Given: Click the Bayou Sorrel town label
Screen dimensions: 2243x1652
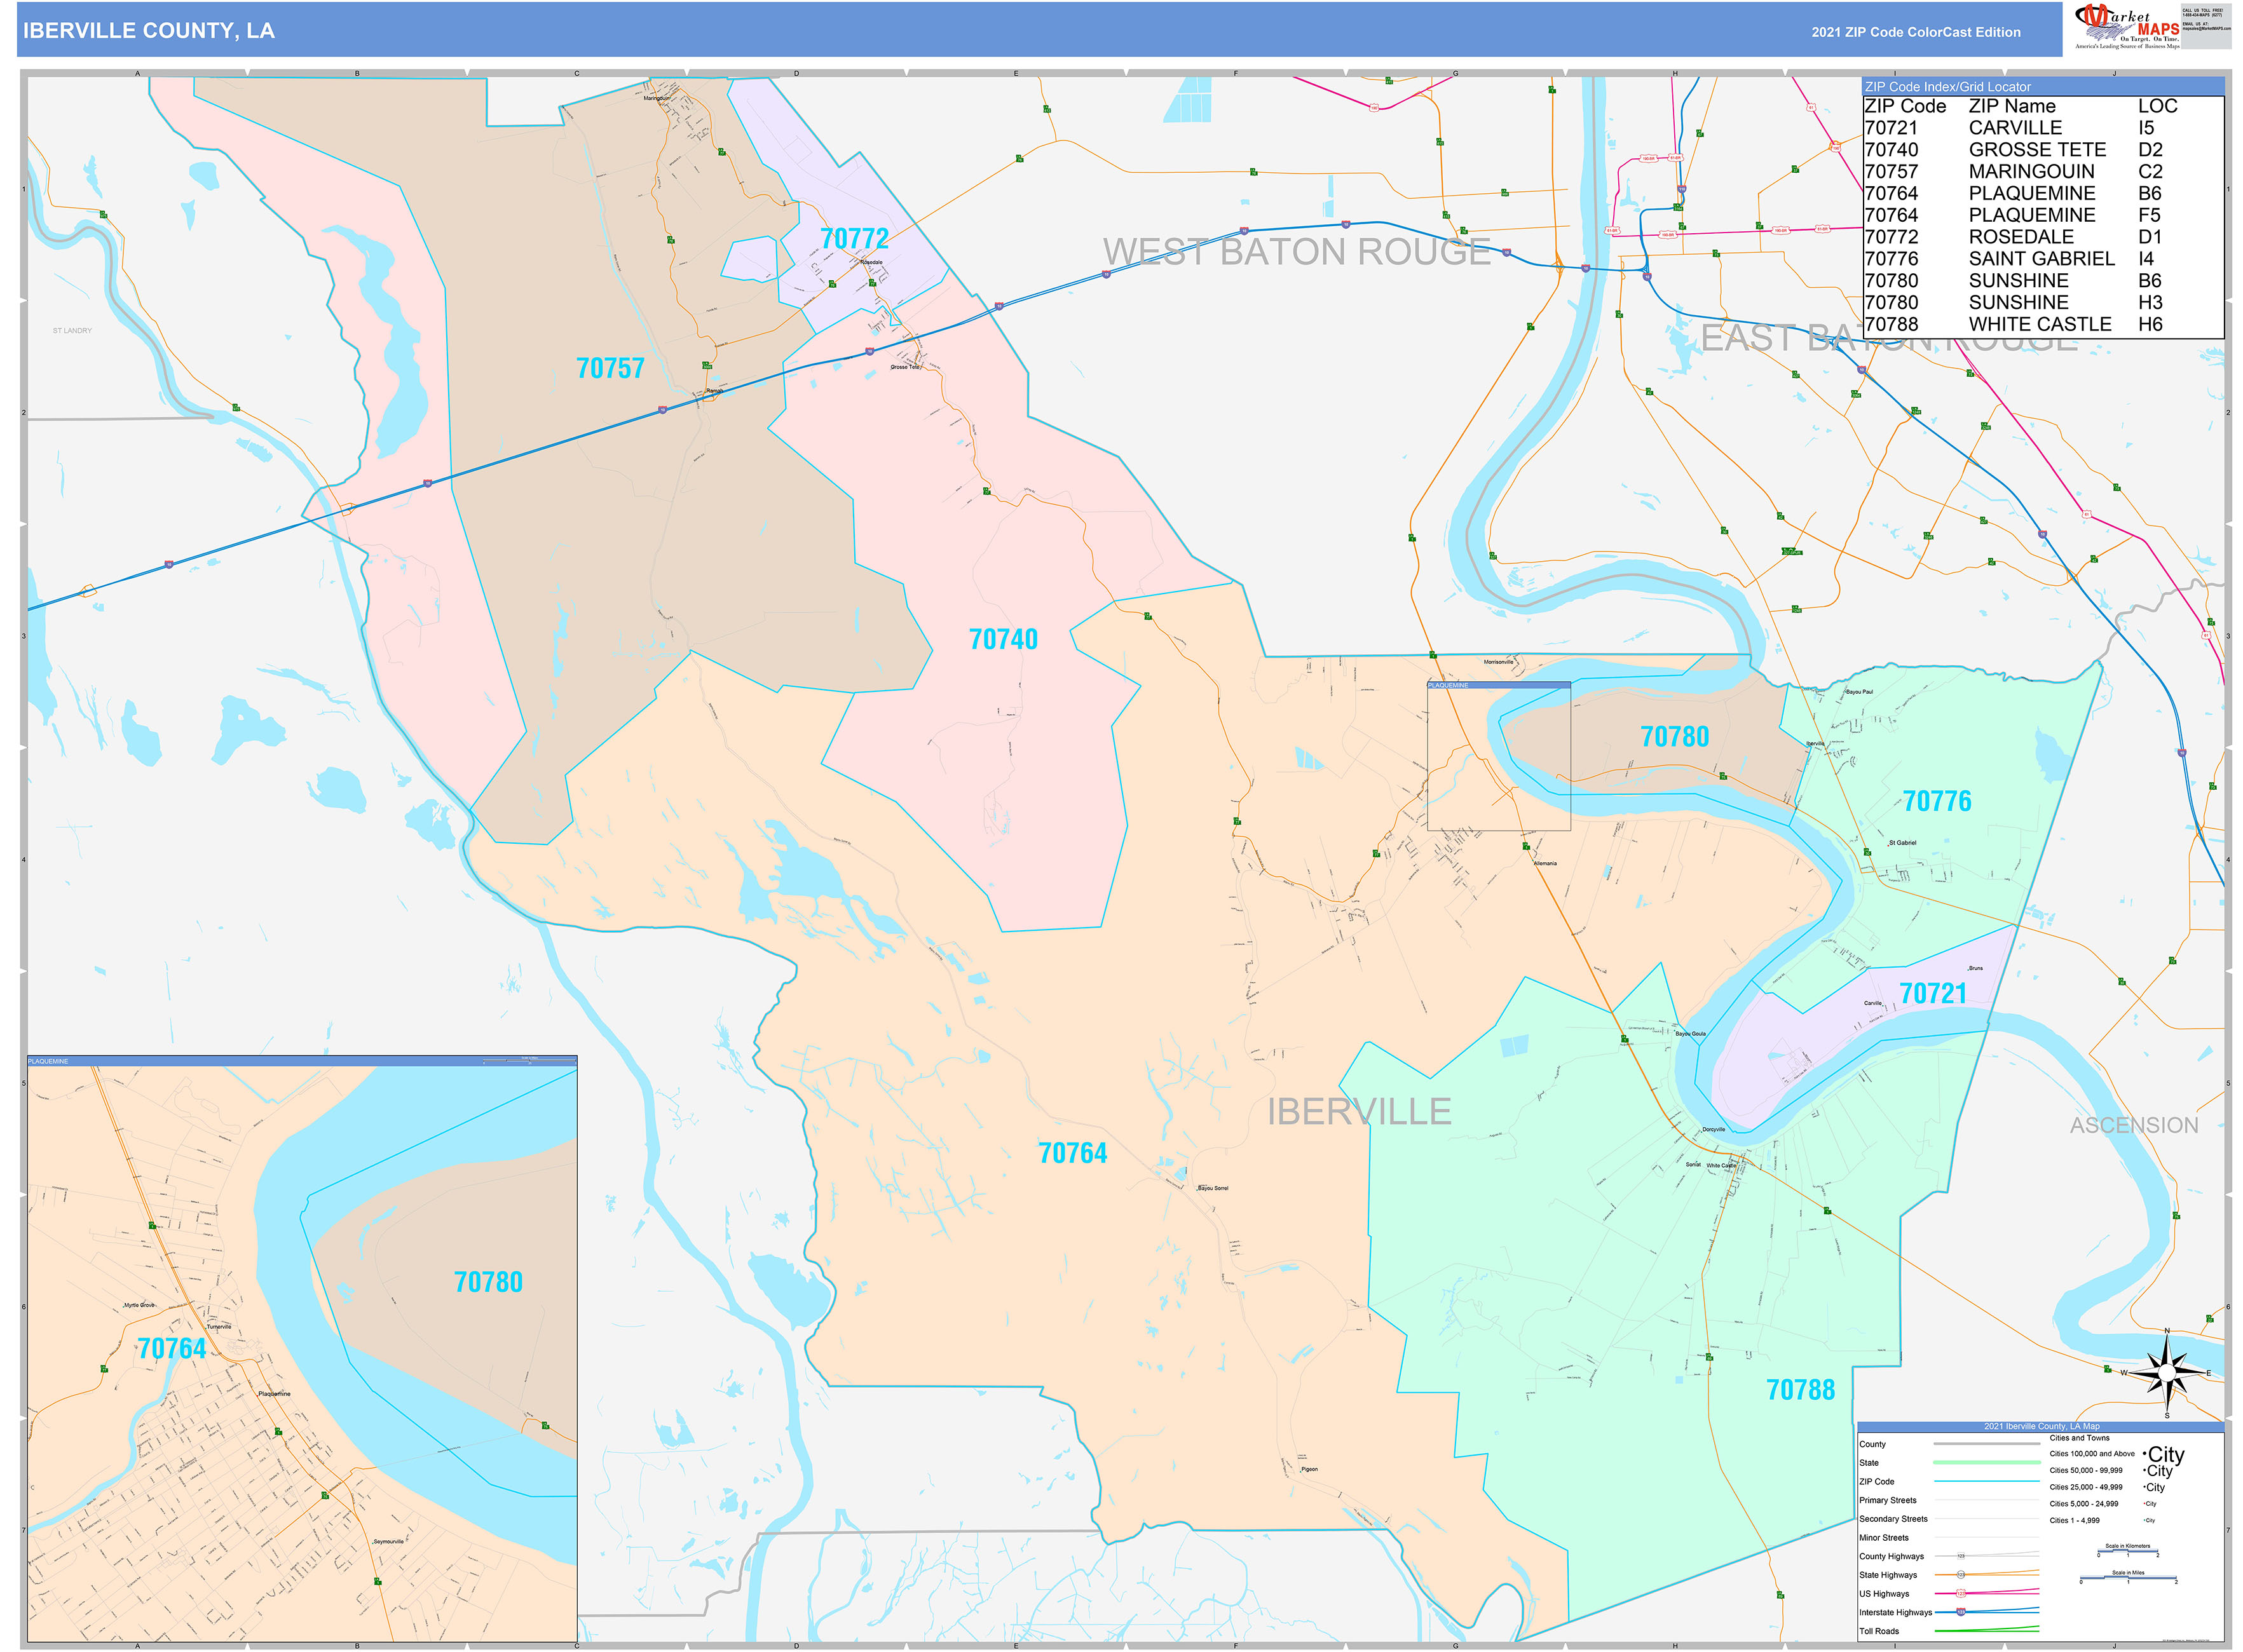Looking at the screenshot, I should [x=1213, y=1188].
